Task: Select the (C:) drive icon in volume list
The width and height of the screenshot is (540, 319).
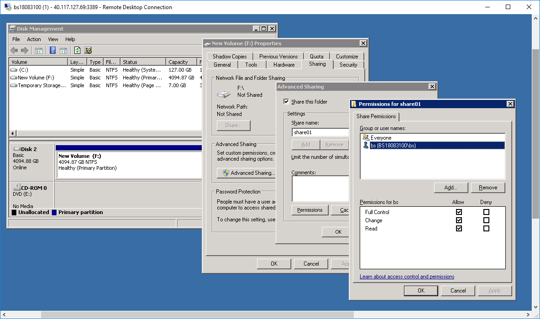Action: pos(14,70)
